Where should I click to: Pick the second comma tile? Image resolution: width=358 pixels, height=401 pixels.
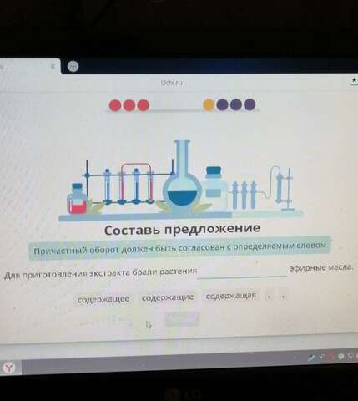(x=283, y=297)
